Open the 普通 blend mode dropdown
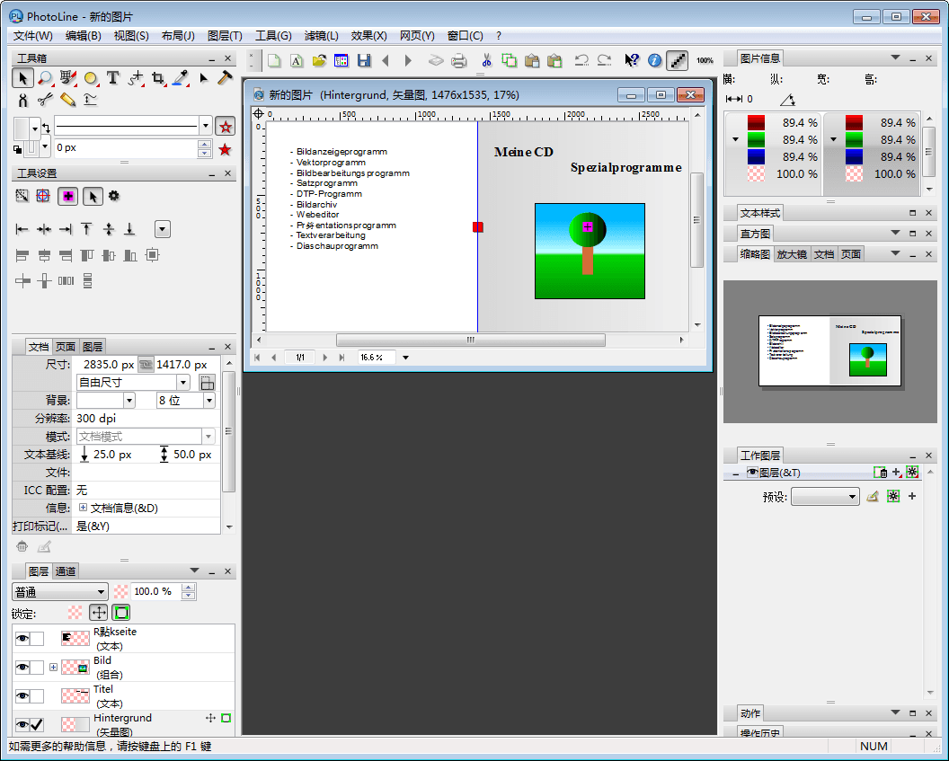 tap(58, 591)
